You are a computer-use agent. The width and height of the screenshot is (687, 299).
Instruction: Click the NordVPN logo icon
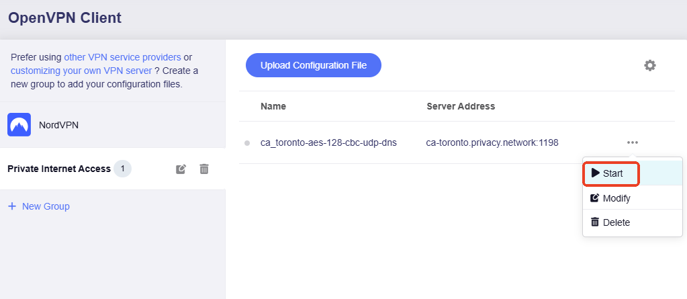point(19,125)
